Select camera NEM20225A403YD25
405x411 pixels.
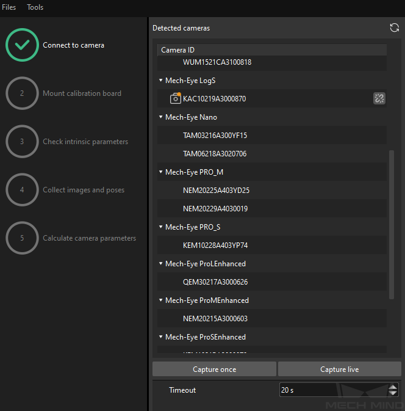[272, 191]
